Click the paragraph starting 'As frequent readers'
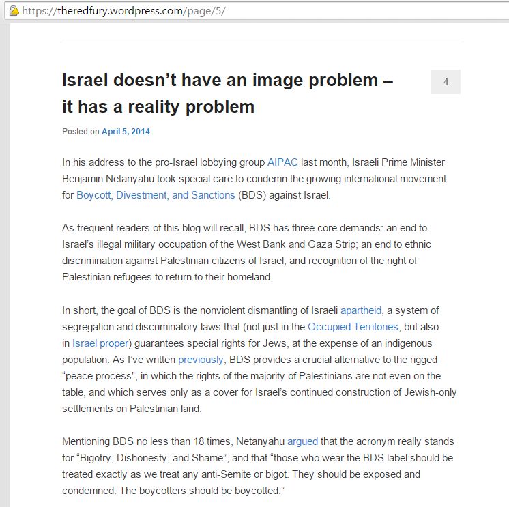509x507 pixels. 246,252
